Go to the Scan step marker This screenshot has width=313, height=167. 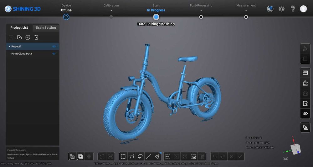click(x=156, y=17)
